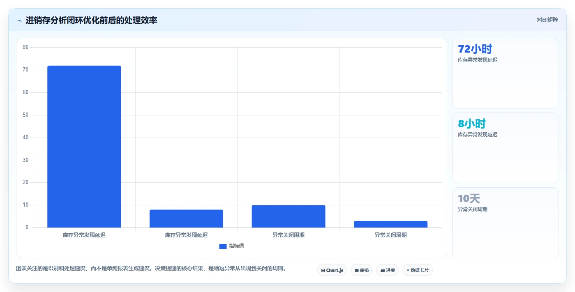The width and height of the screenshot is (575, 292).
Task: Click the 10天 metric value
Action: pyautogui.click(x=469, y=198)
